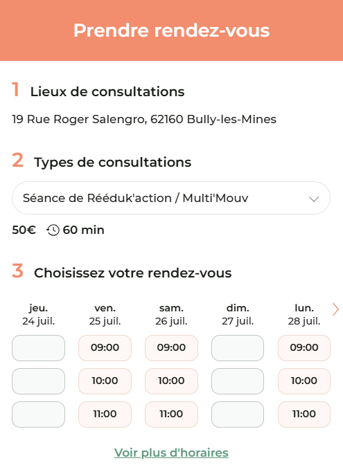Click the first empty slot on Sunday 27 juil.
Screen dimensions: 343x474
[238, 347]
